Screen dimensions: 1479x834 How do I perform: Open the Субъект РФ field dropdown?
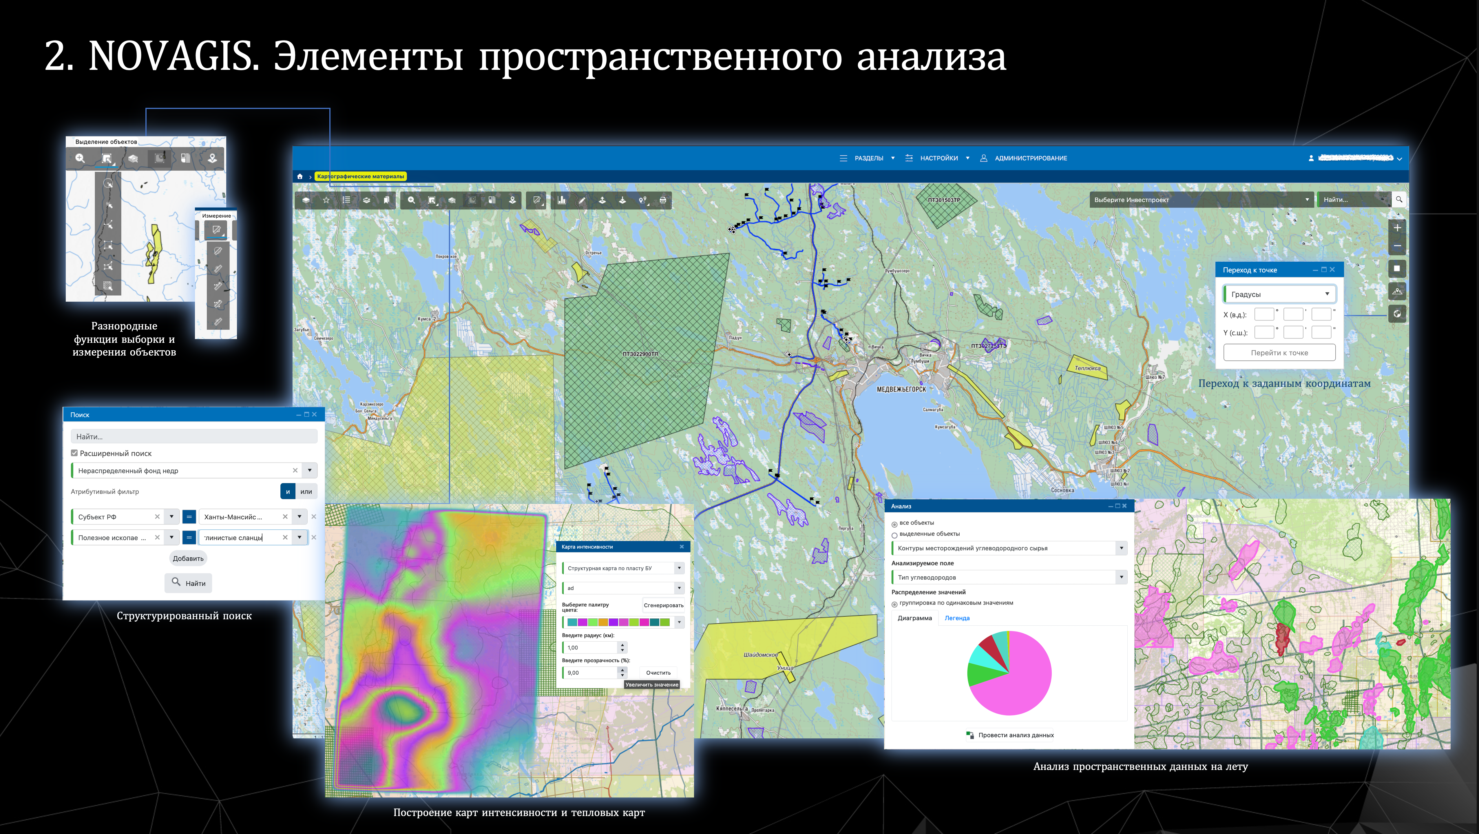coord(172,517)
